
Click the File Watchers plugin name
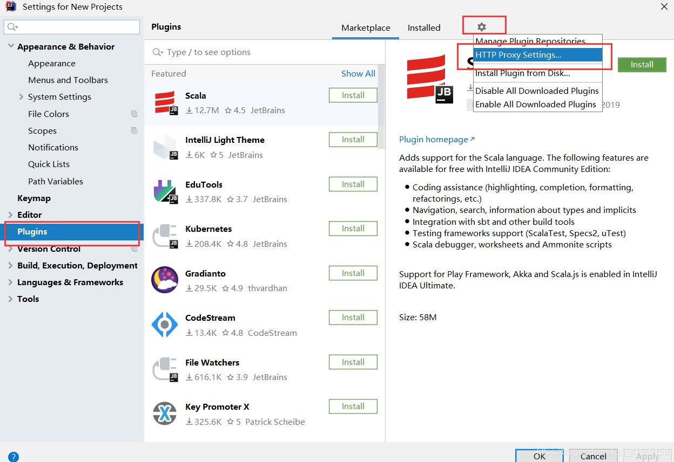point(212,362)
